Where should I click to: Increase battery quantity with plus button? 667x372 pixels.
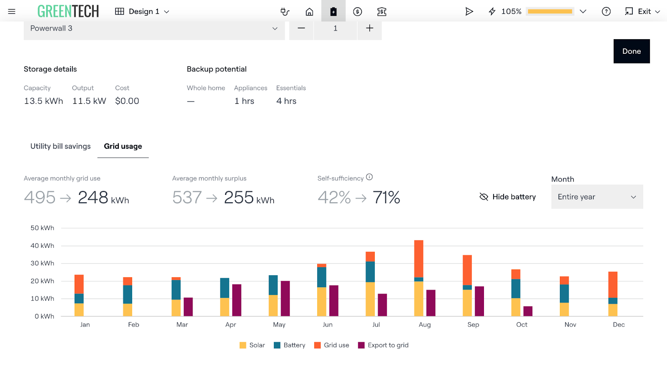click(x=369, y=28)
